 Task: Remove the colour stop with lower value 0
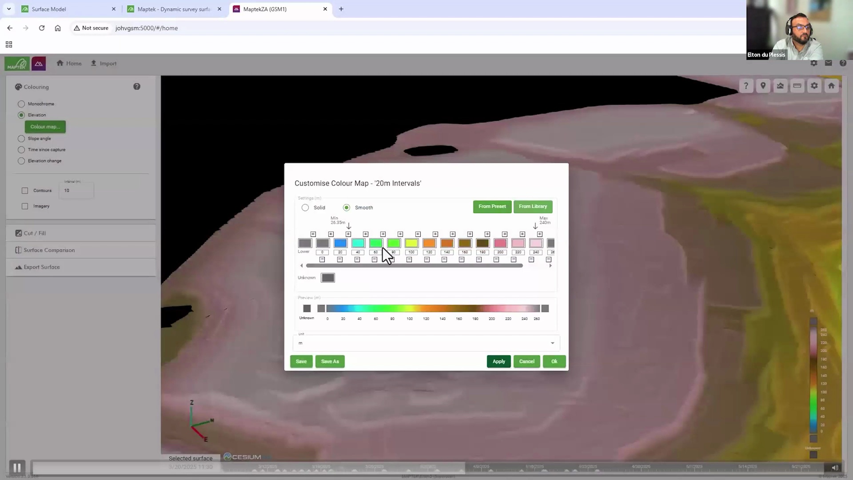(322, 260)
